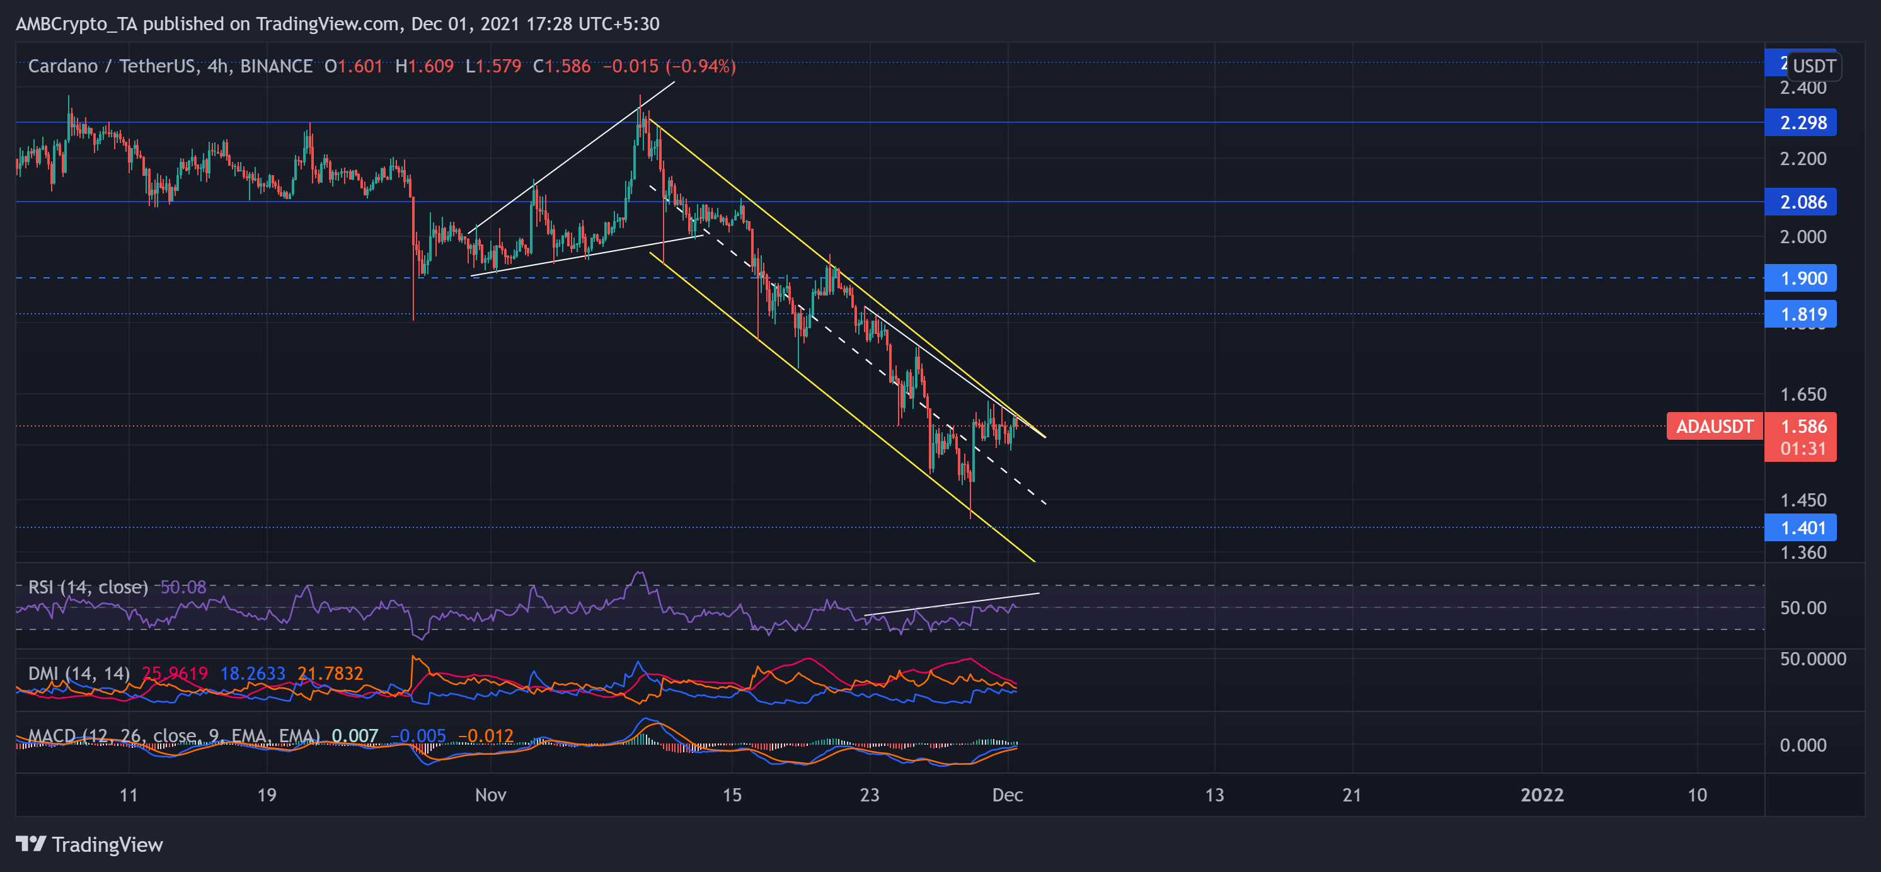Image resolution: width=1881 pixels, height=872 pixels.
Task: Click the 1.819 price level label
Action: click(1800, 314)
